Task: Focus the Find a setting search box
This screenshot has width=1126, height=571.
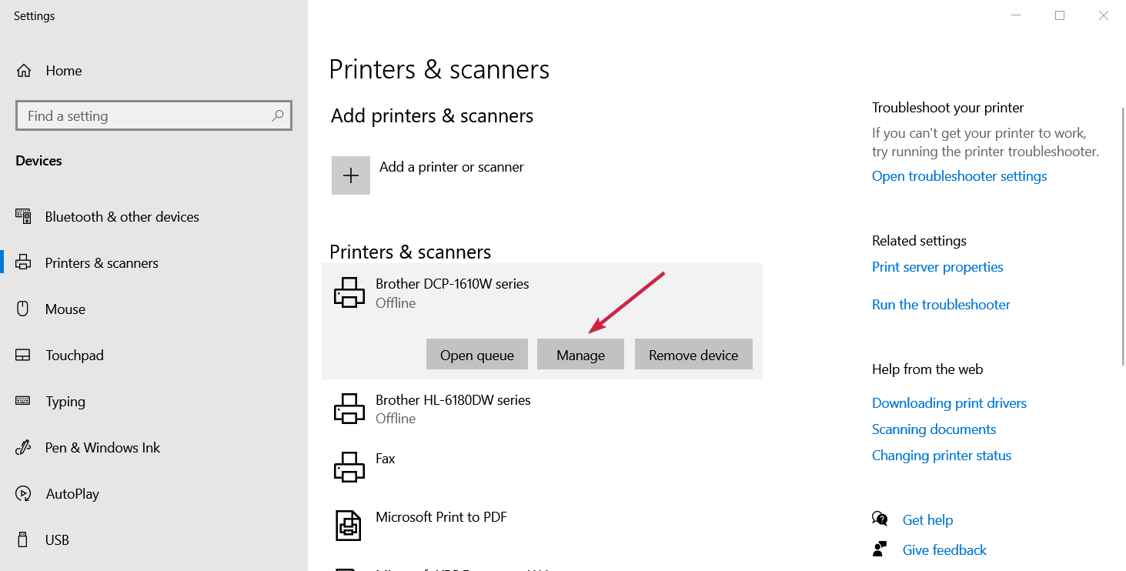Action: pos(146,116)
